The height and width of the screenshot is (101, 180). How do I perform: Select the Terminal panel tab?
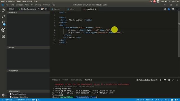pos(89,80)
